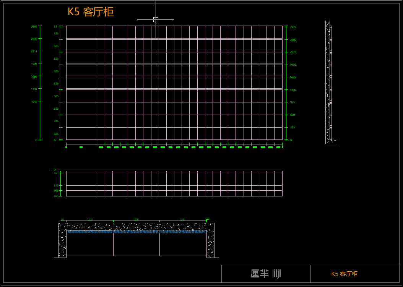Click left concrete wall hatch in plan view
403x287 pixels.
62,243
